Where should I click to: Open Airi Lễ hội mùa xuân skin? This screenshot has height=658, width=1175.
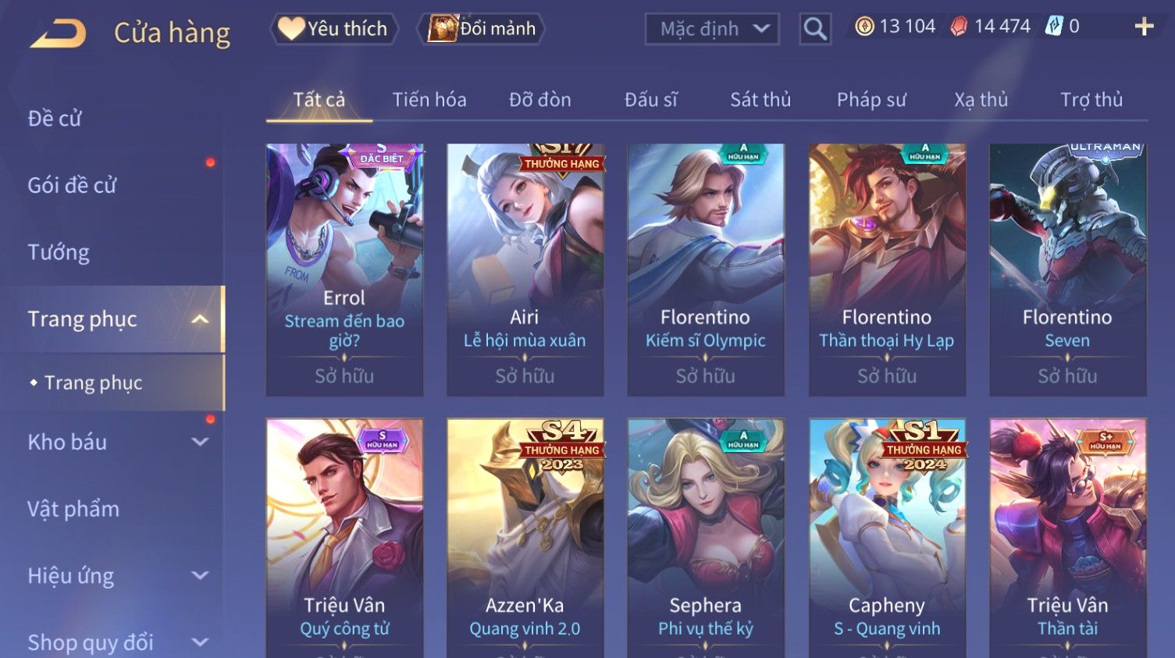pyautogui.click(x=525, y=269)
